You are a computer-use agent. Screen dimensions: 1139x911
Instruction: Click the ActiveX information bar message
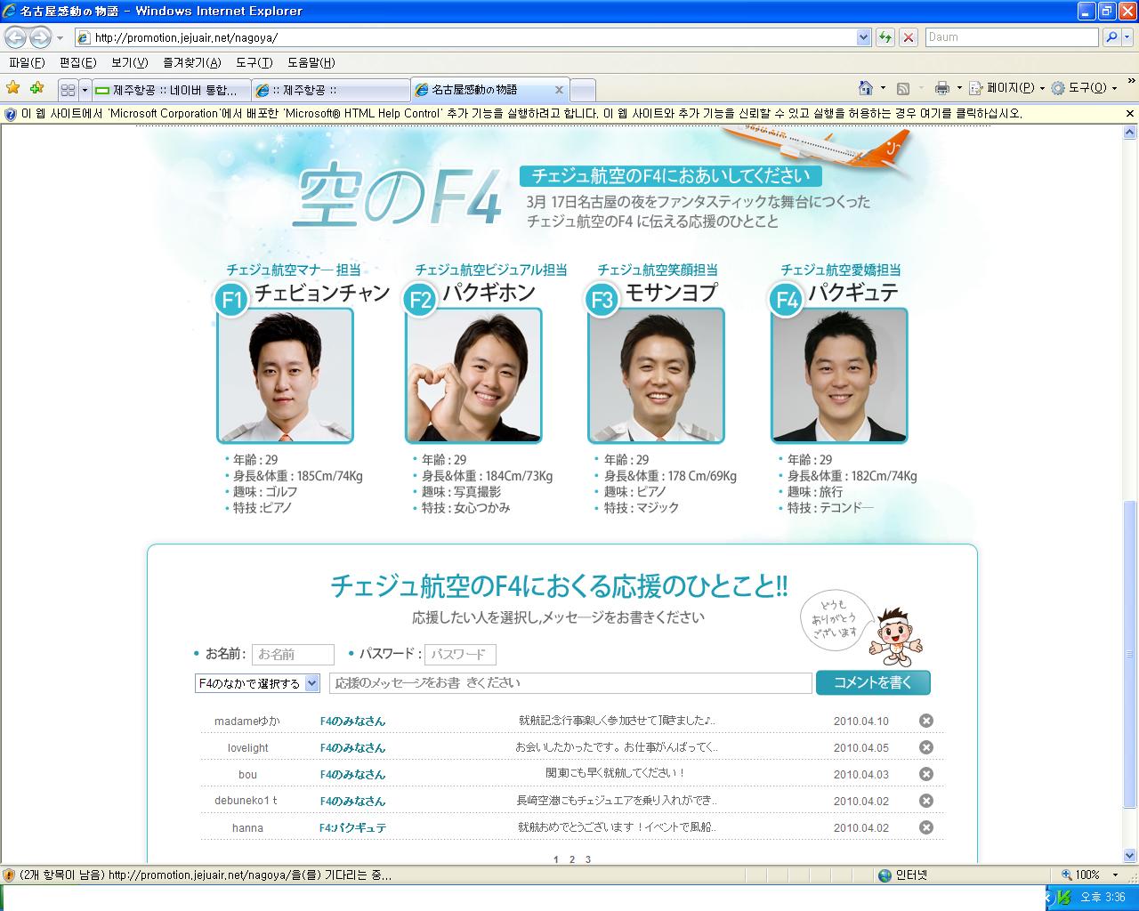pos(521,114)
